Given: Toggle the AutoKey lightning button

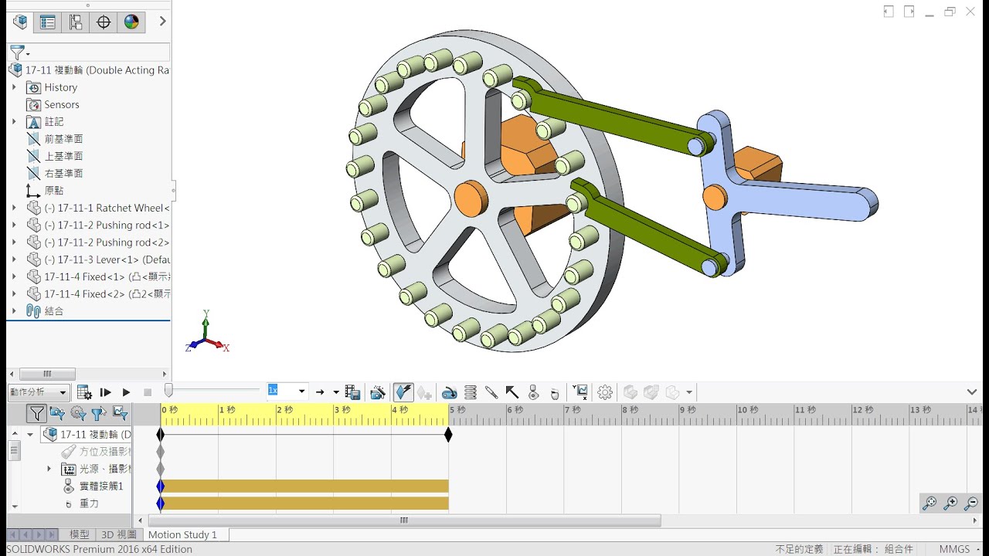Looking at the screenshot, I should [403, 392].
